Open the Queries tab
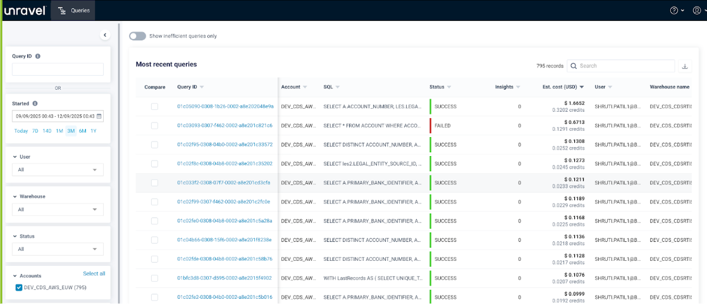The width and height of the screenshot is (707, 307). click(x=73, y=10)
